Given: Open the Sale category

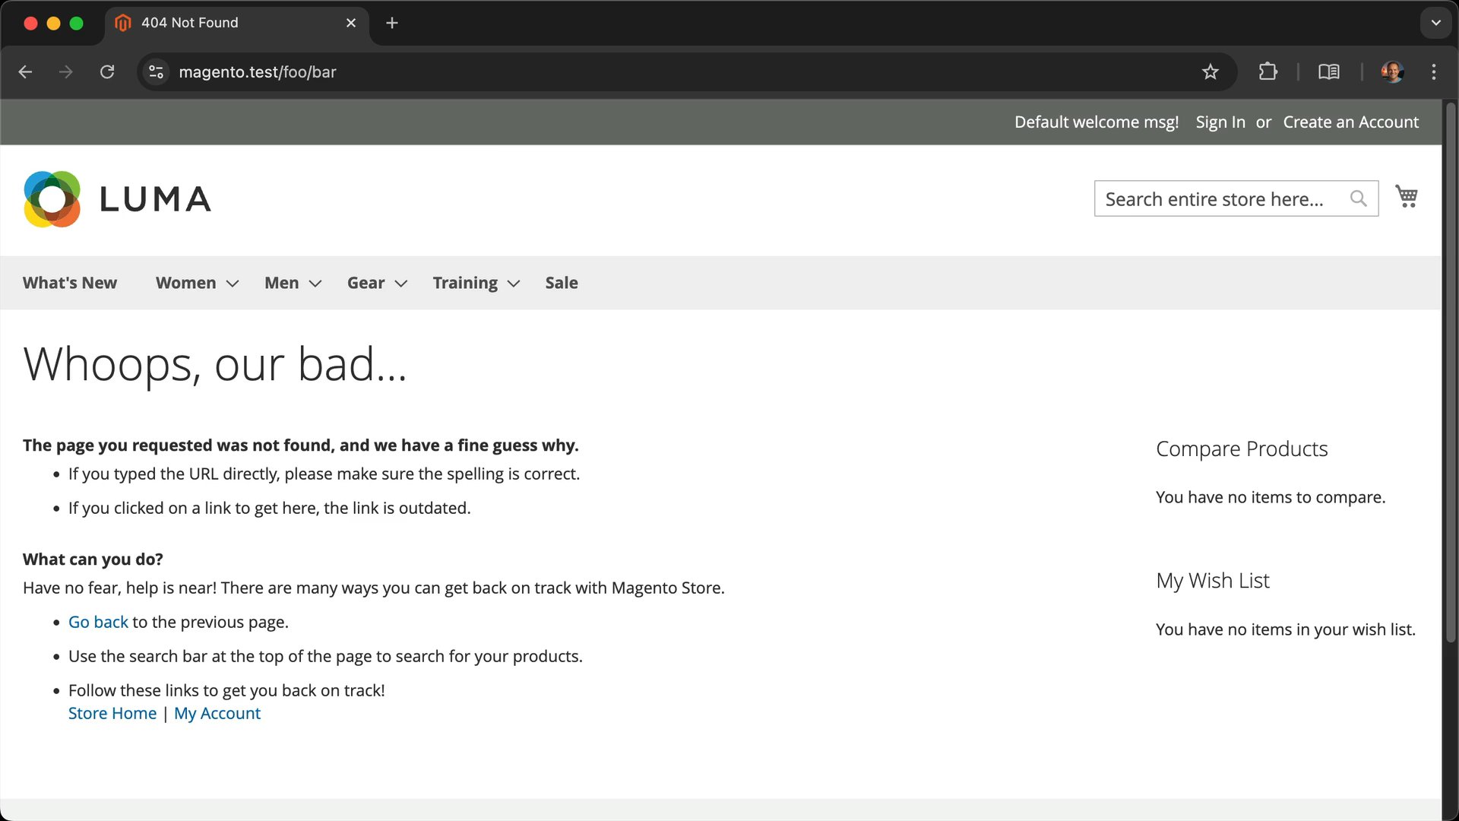Looking at the screenshot, I should (562, 283).
